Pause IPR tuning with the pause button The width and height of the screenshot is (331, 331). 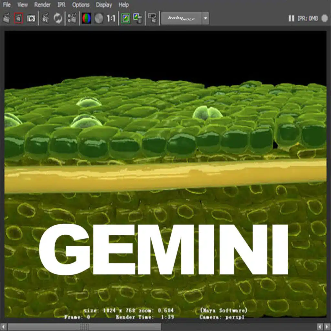(291, 18)
